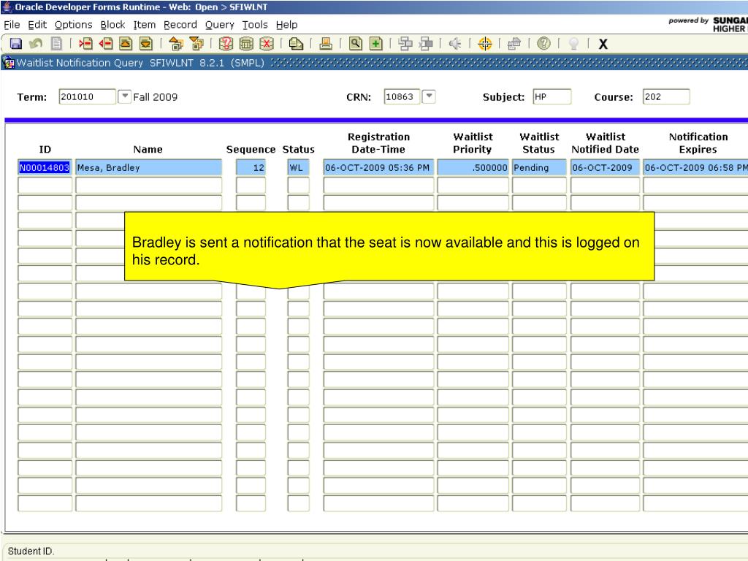Open the Query menu
This screenshot has width=748, height=561.
[x=219, y=25]
